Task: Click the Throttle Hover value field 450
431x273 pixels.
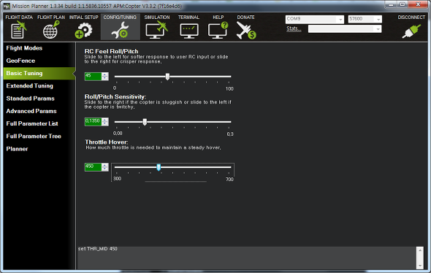Action: [93, 167]
